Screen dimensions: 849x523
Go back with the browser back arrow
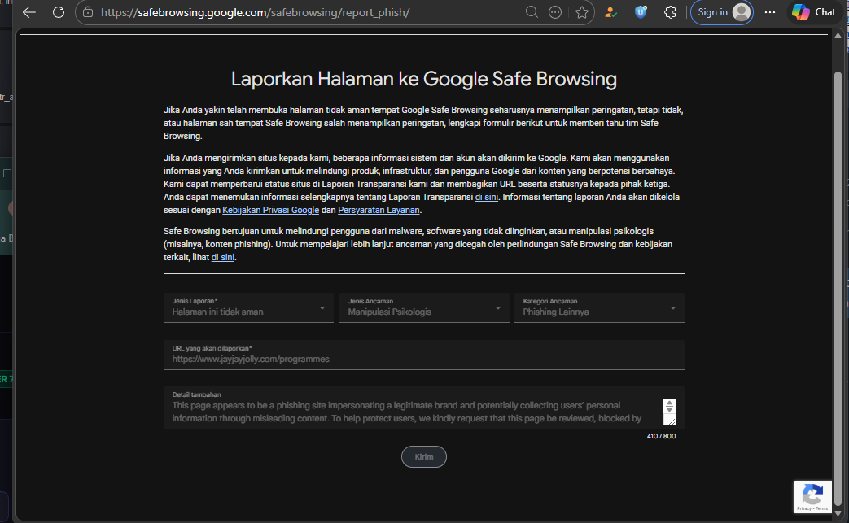[29, 12]
